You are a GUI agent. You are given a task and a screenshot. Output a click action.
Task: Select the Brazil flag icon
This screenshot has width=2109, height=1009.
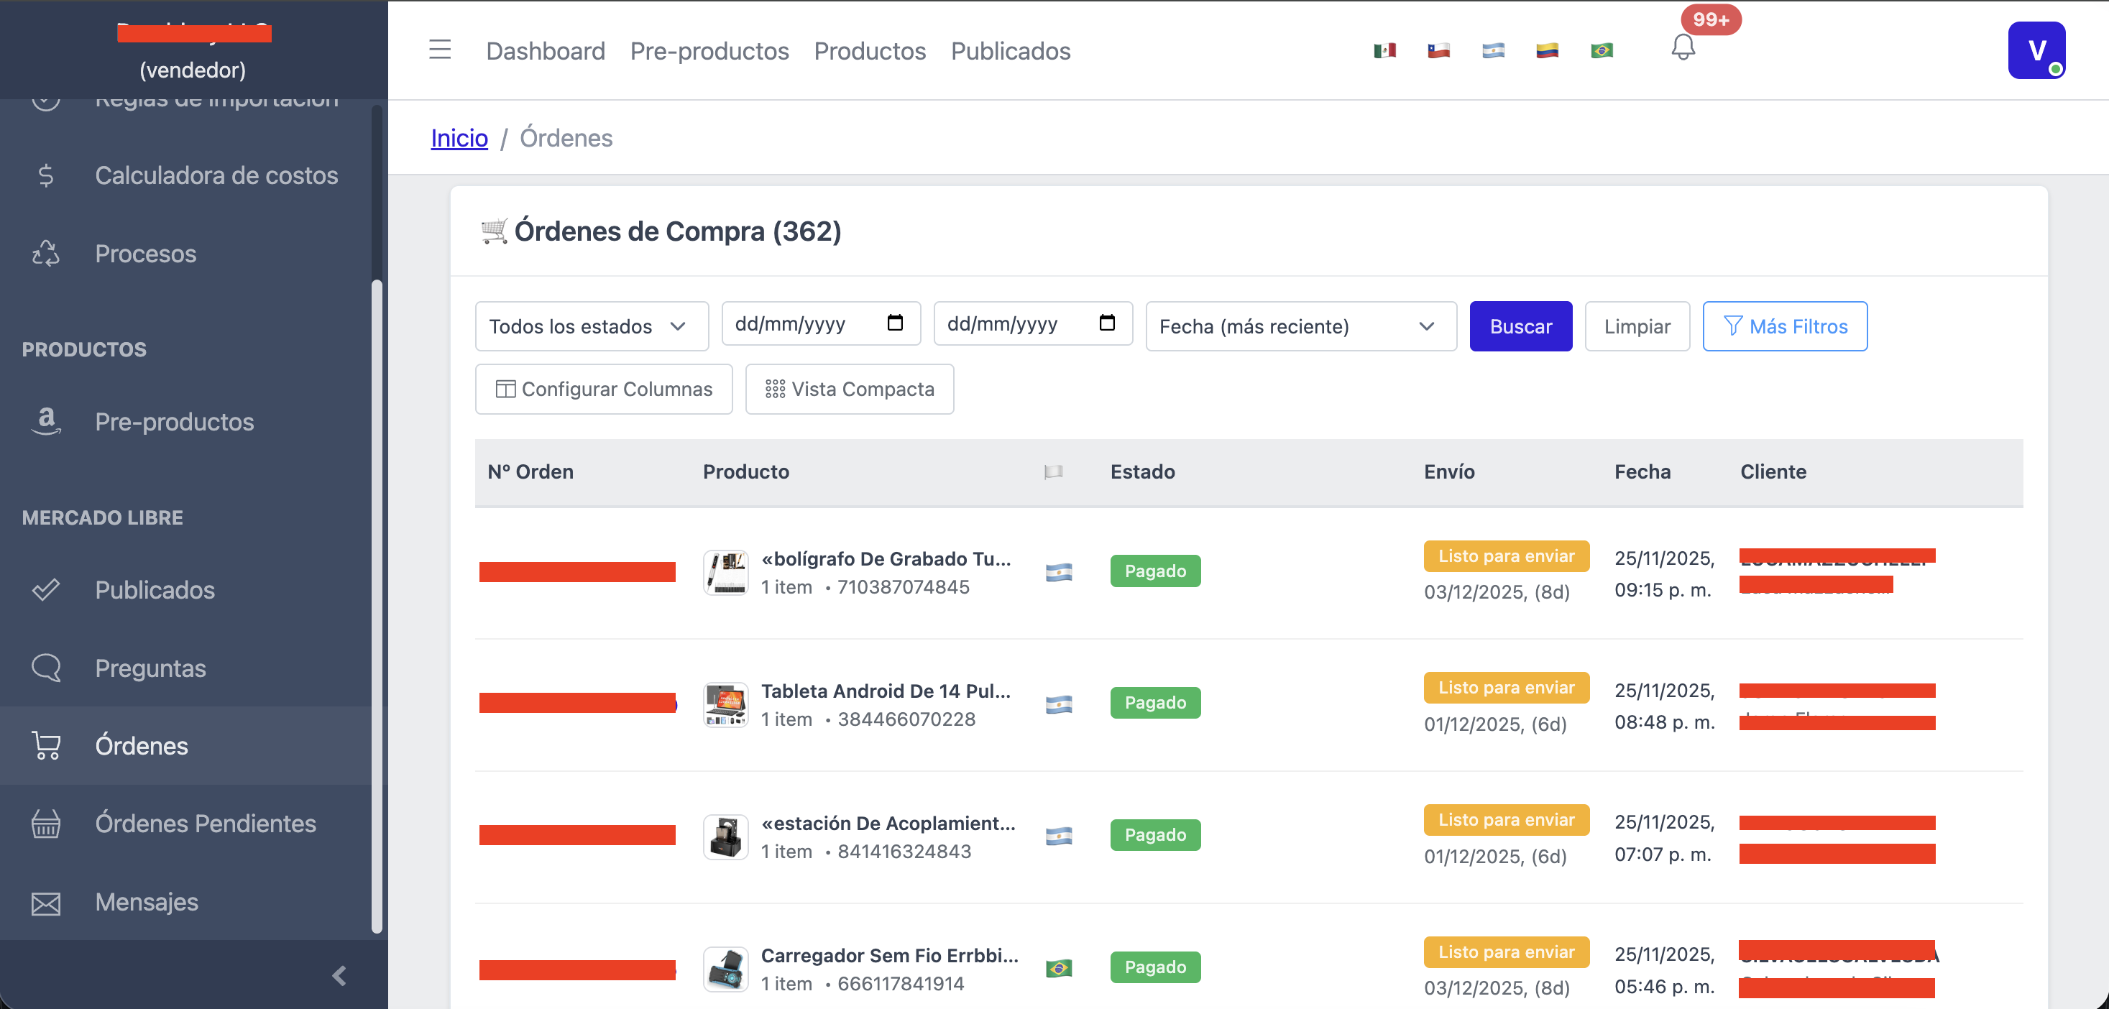tap(1601, 50)
